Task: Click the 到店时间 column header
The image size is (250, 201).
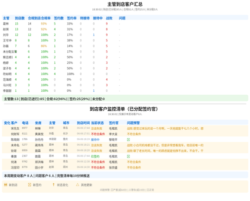Action: (x=83, y=123)
